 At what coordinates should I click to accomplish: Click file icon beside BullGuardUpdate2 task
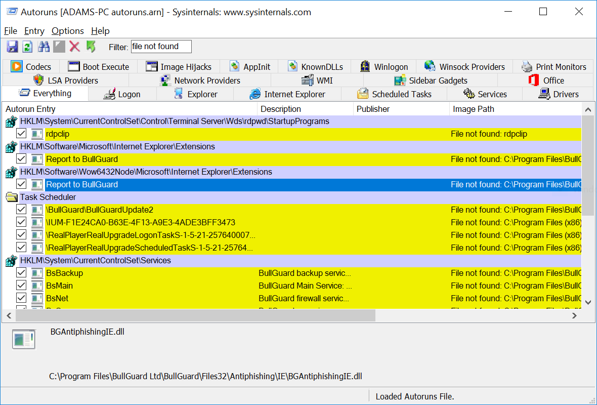(37, 210)
